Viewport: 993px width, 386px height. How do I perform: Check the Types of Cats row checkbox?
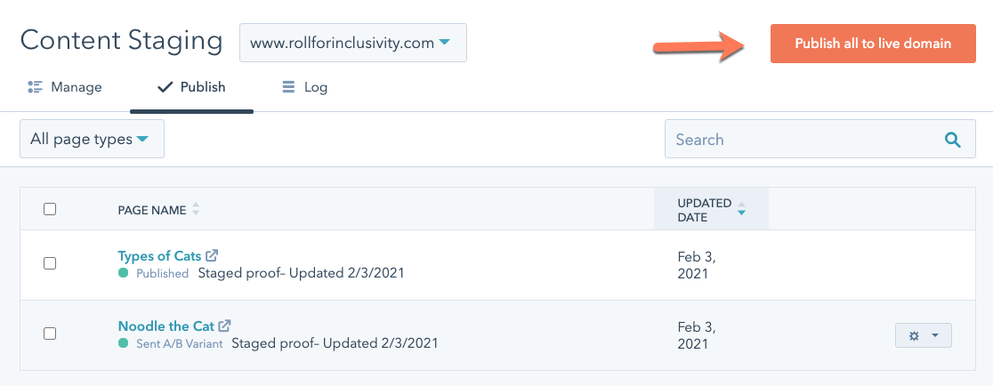click(x=50, y=263)
